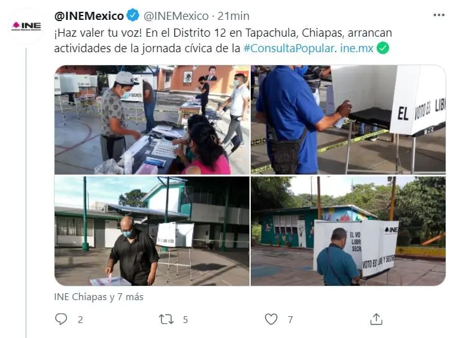Click the @INEMexico display name
Image resolution: width=458 pixels, height=338 pixels.
pos(89,16)
